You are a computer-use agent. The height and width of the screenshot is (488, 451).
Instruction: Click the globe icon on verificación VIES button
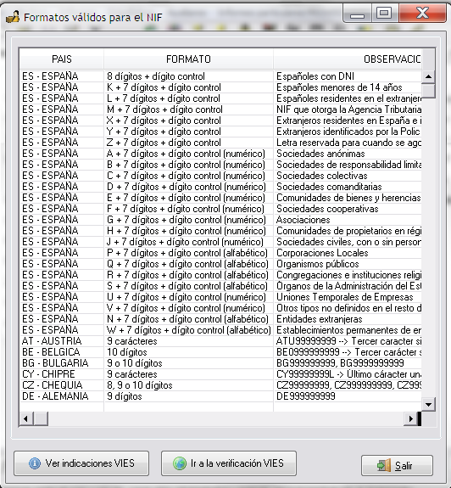click(180, 463)
